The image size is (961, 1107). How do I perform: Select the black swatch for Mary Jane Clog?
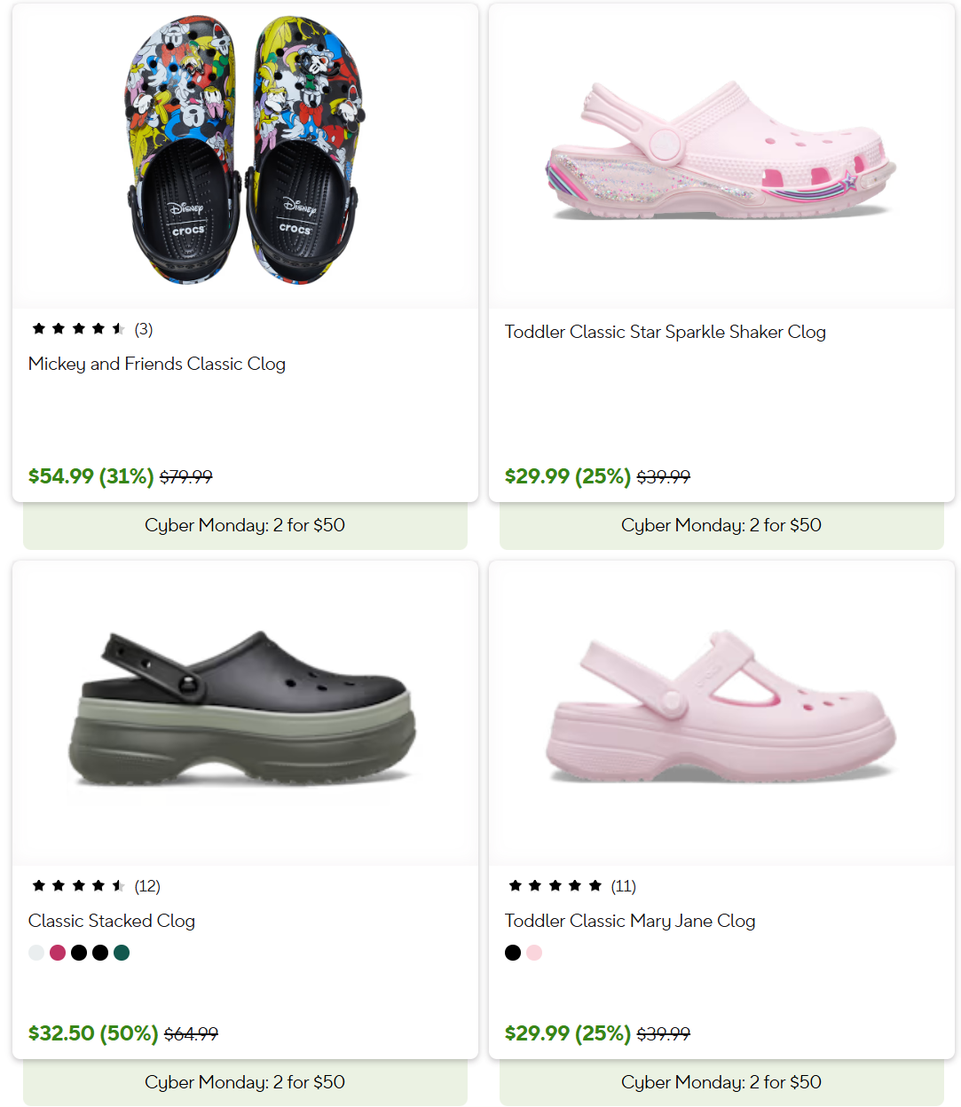coord(513,953)
